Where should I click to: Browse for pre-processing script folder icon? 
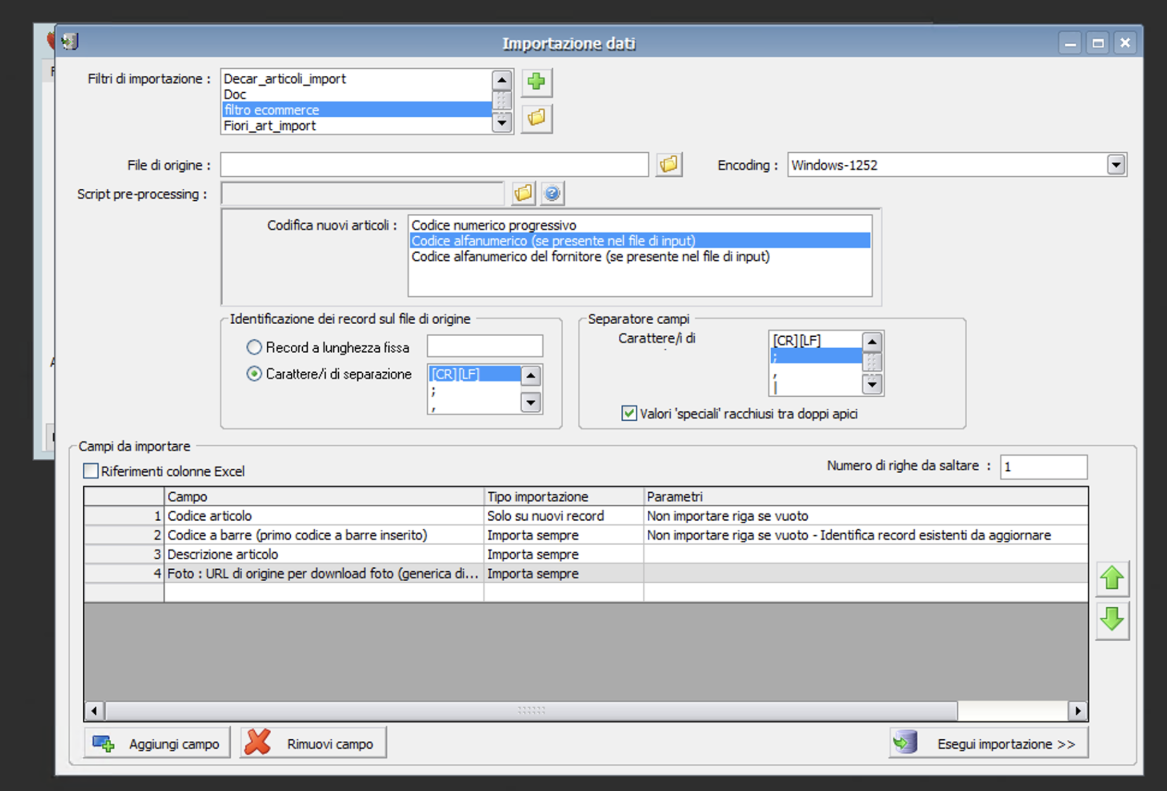[x=523, y=193]
